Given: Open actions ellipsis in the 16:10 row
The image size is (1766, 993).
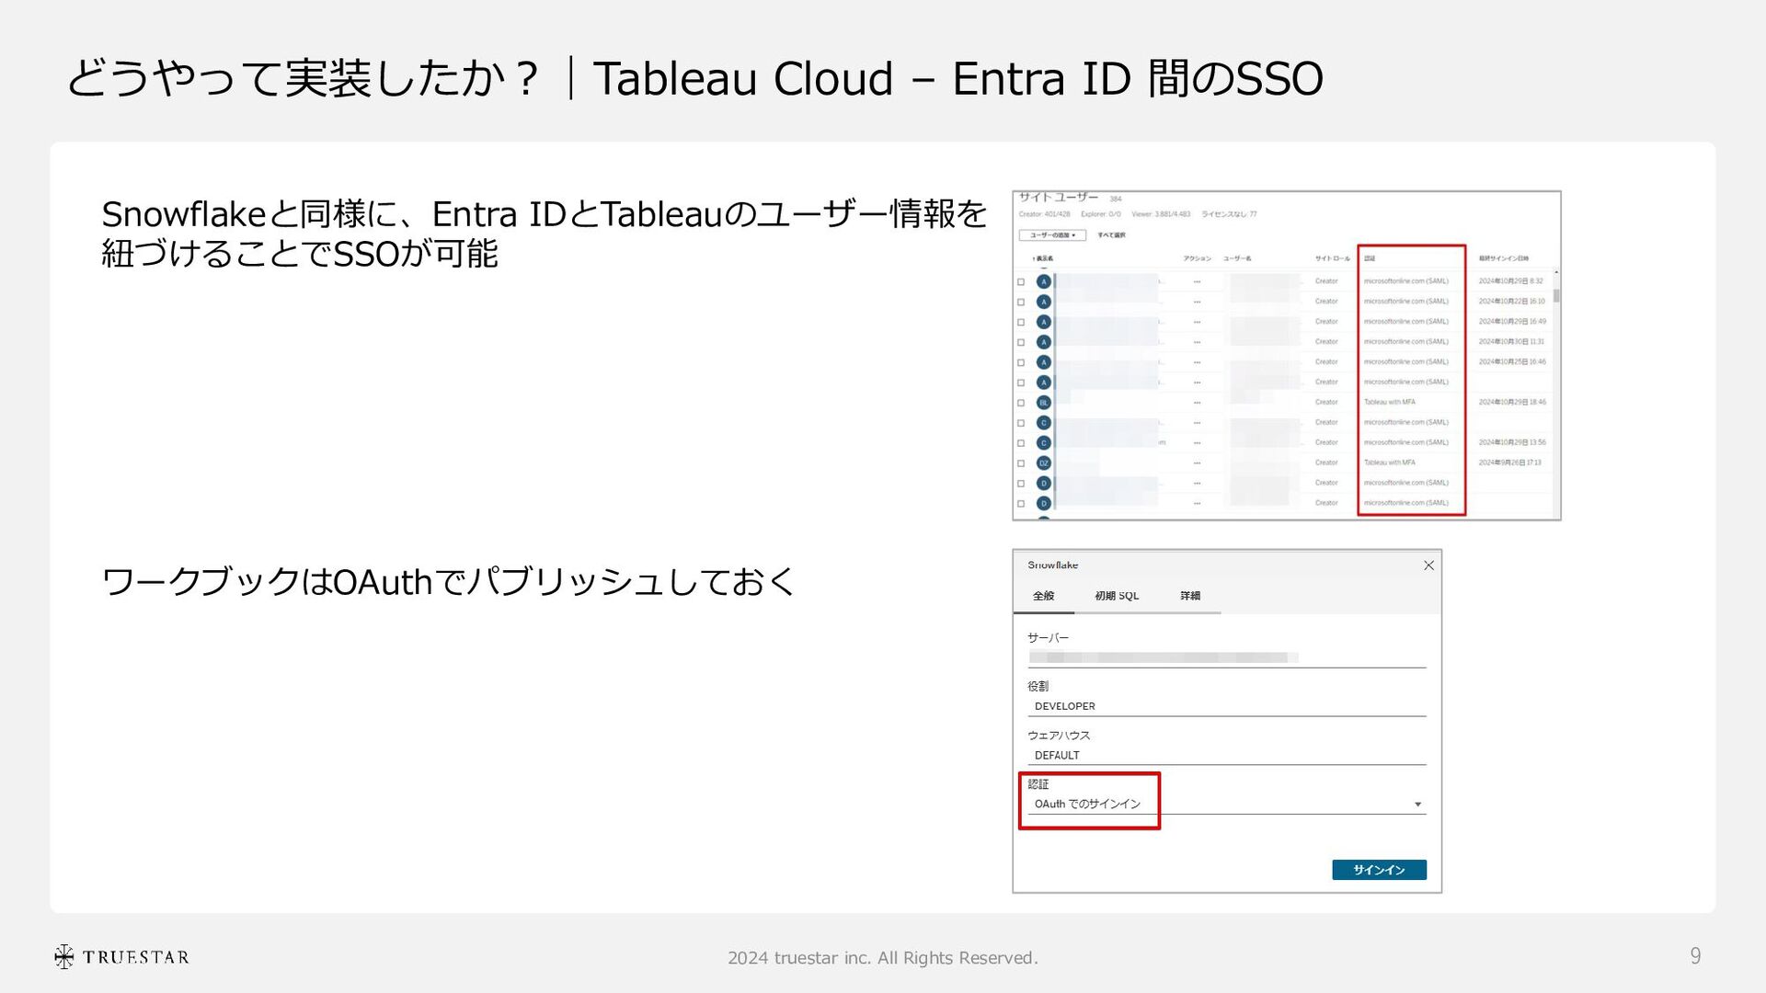Looking at the screenshot, I should click(1197, 302).
